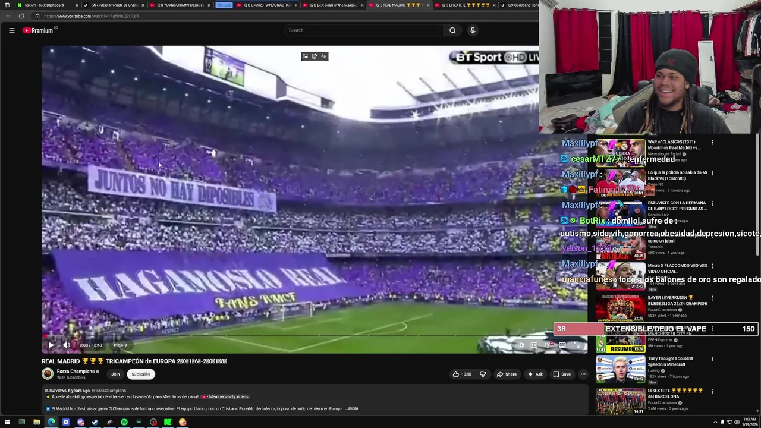Click the translate overlay icon on the video
The width and height of the screenshot is (761, 428).
coord(323,56)
